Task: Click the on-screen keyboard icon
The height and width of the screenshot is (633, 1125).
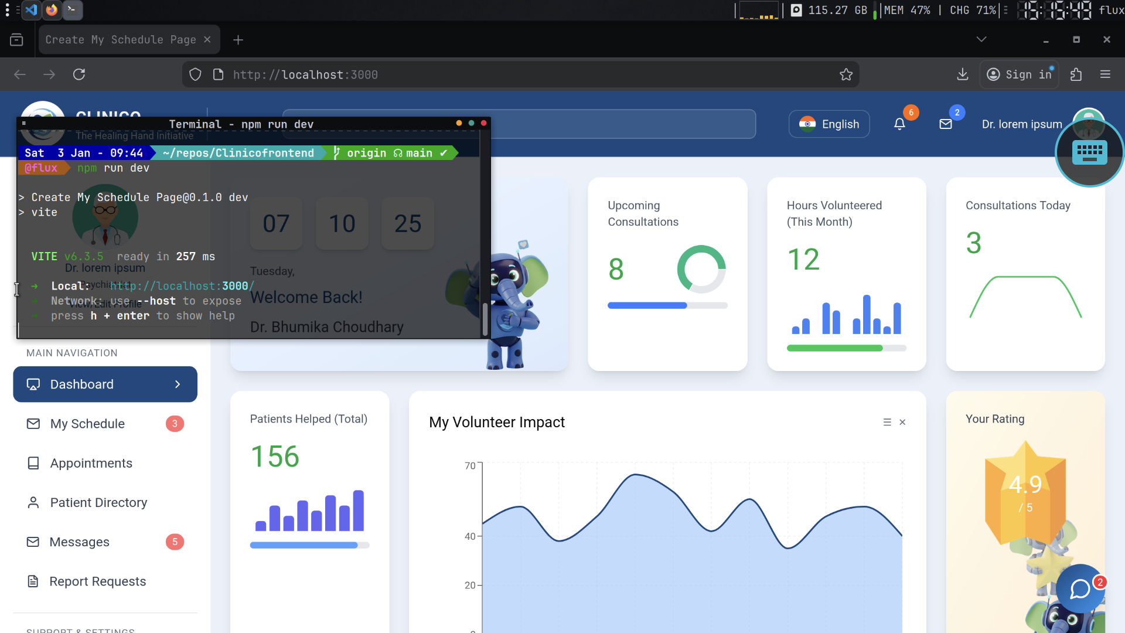Action: pos(1089,152)
